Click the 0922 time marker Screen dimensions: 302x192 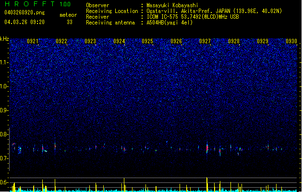(x=61, y=41)
